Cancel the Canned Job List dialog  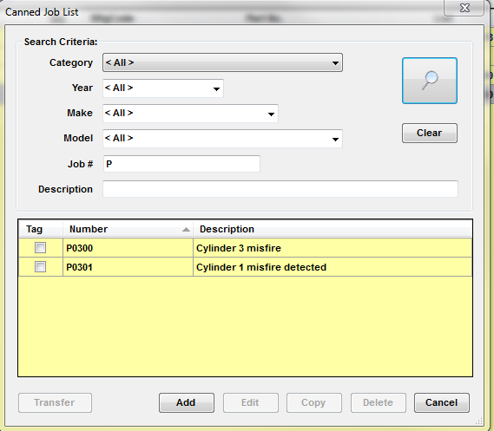[x=442, y=402]
